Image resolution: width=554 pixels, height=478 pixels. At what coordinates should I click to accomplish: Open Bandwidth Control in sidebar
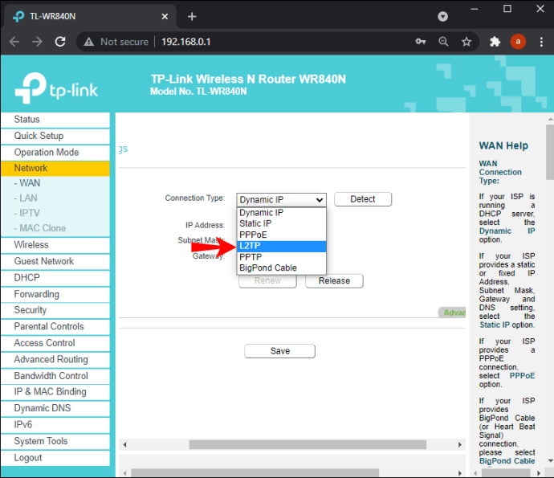pyautogui.click(x=55, y=376)
